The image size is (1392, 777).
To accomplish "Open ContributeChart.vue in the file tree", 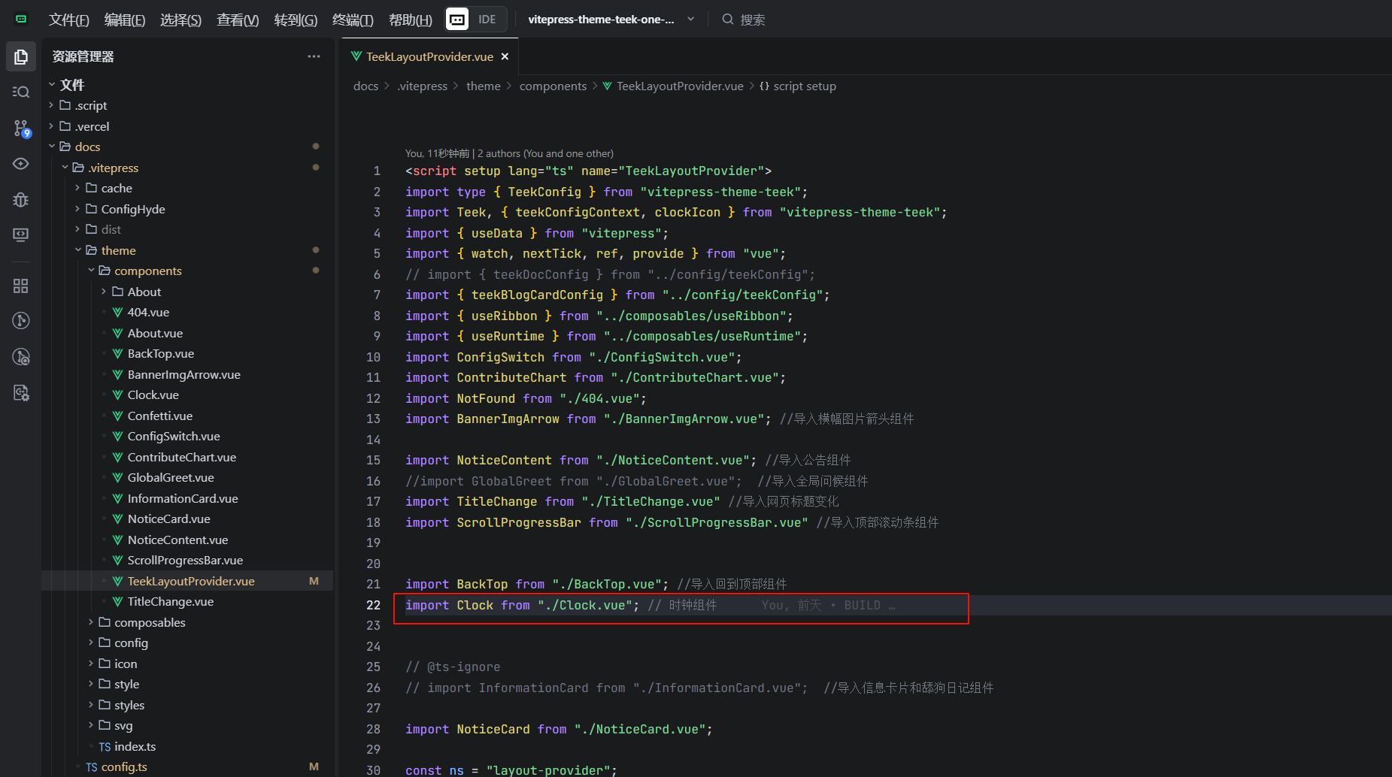I will click(x=182, y=457).
